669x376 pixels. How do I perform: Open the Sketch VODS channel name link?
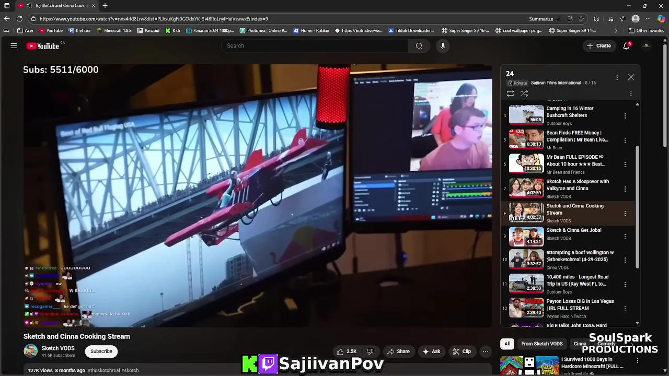point(58,348)
